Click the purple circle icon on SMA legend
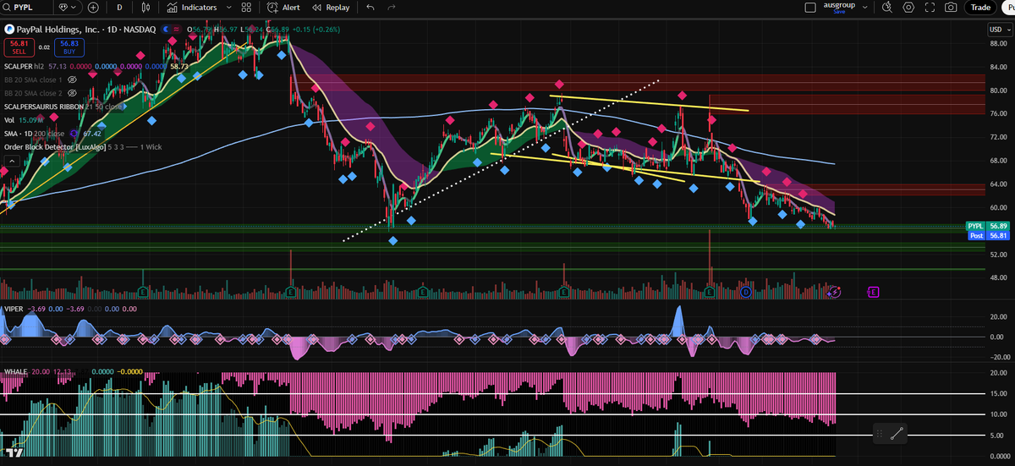 tap(74, 134)
